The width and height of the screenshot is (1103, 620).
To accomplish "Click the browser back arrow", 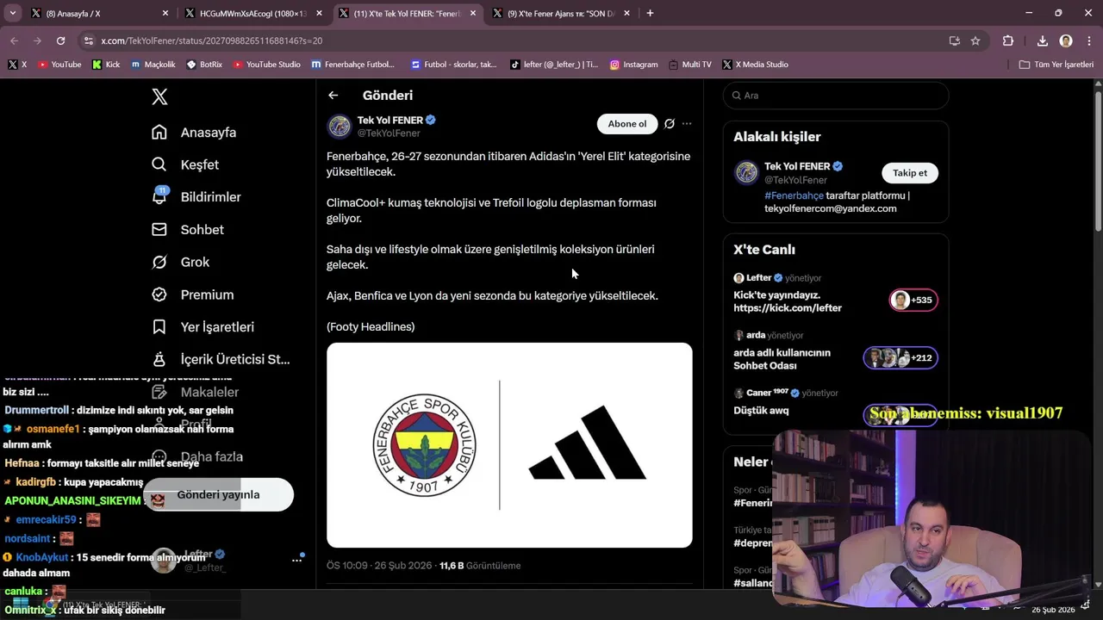I will [x=14, y=40].
